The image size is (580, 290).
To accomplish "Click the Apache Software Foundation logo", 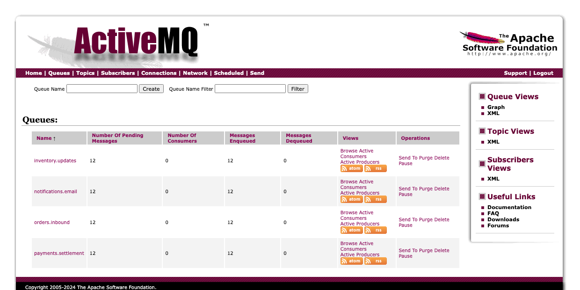I will pyautogui.click(x=509, y=44).
